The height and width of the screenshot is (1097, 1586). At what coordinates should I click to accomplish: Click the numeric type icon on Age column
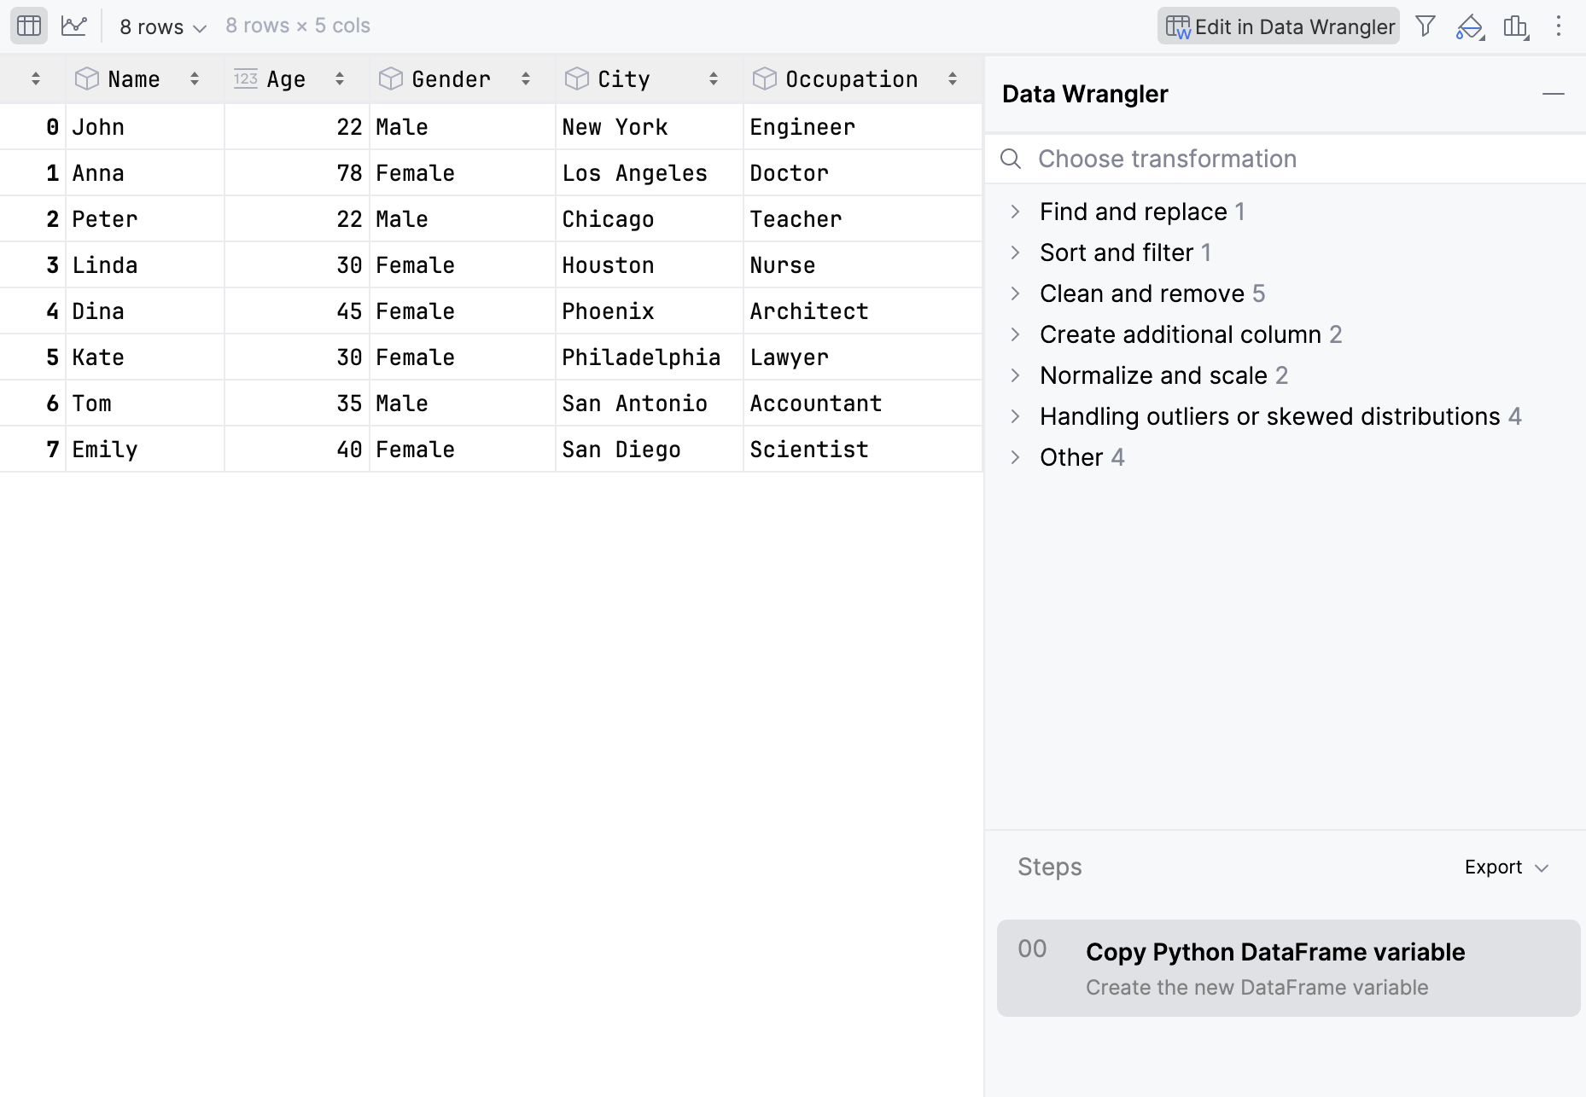pos(245,78)
